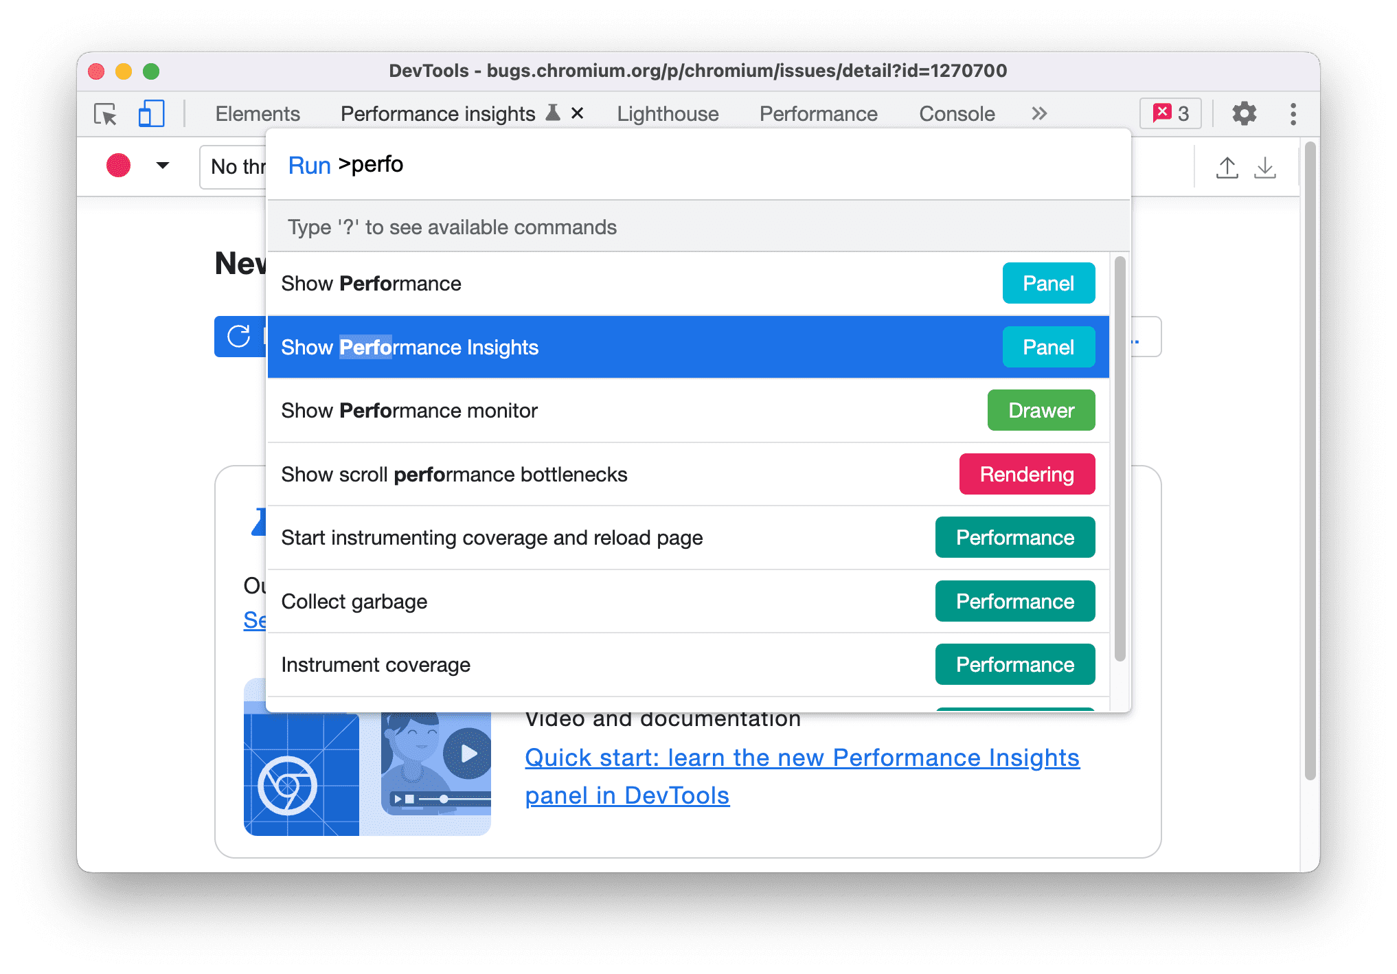Type in the Run command input field
Viewport: 1397px width, 974px height.
click(x=701, y=165)
